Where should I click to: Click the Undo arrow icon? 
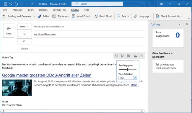[11, 4]
